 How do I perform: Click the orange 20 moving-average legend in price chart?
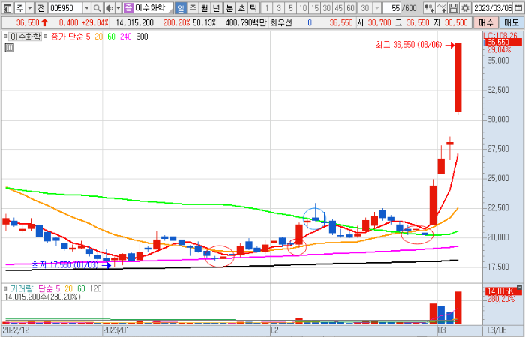[x=99, y=37]
